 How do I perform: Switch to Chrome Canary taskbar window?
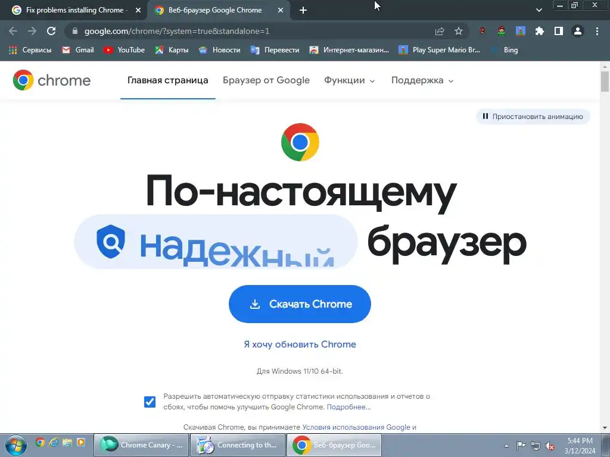pos(141,445)
